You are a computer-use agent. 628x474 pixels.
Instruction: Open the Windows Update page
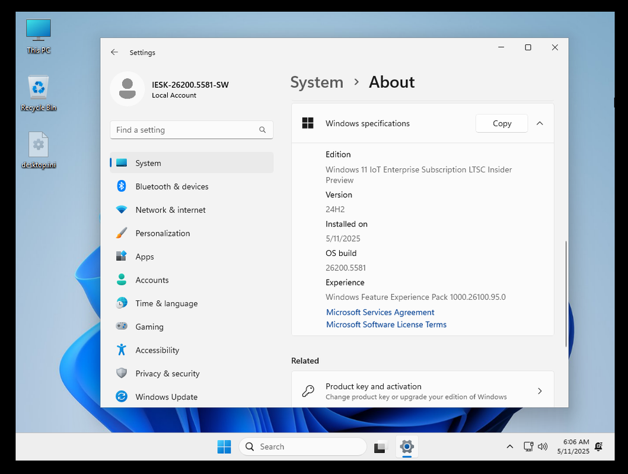(x=192, y=396)
